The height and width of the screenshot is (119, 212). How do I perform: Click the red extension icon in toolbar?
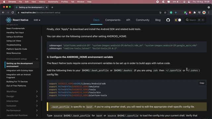click(190, 13)
